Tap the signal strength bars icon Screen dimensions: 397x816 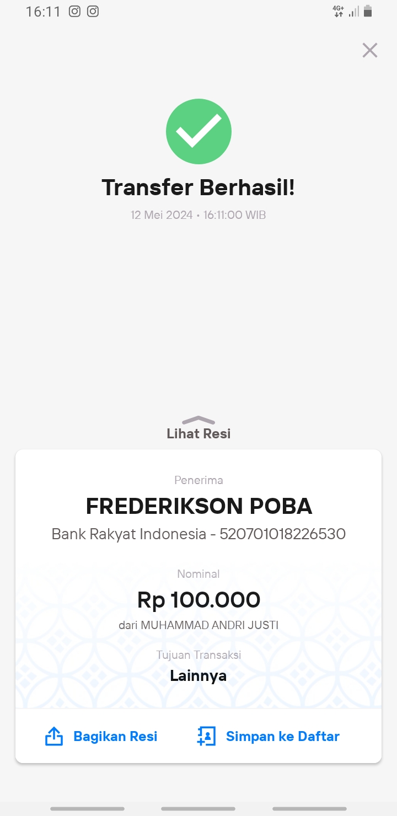(353, 11)
